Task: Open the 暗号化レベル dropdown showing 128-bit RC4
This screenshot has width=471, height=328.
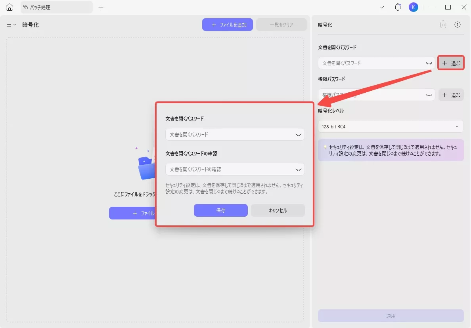Action: click(x=391, y=126)
